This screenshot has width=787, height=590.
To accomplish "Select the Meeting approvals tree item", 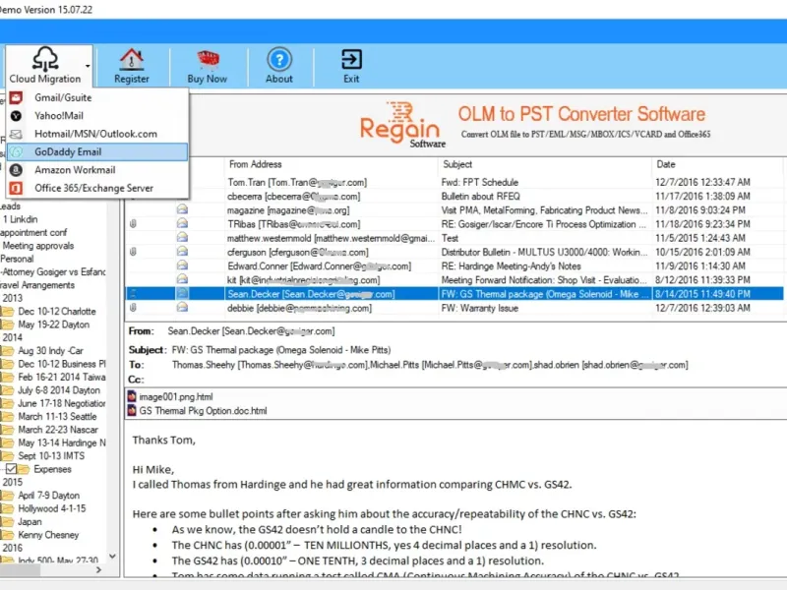I will click(x=38, y=245).
